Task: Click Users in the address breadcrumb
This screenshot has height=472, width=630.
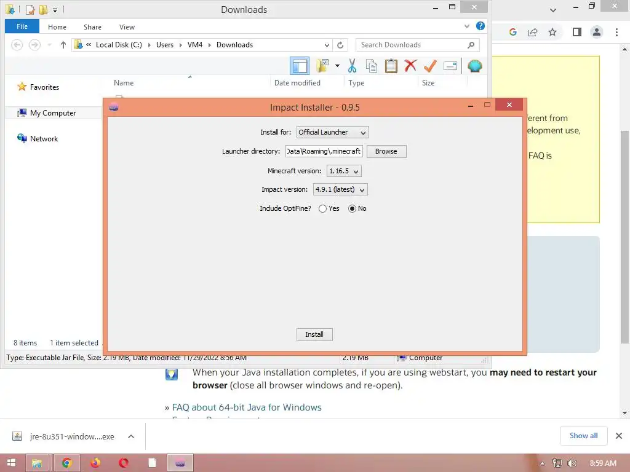Action: (x=165, y=45)
